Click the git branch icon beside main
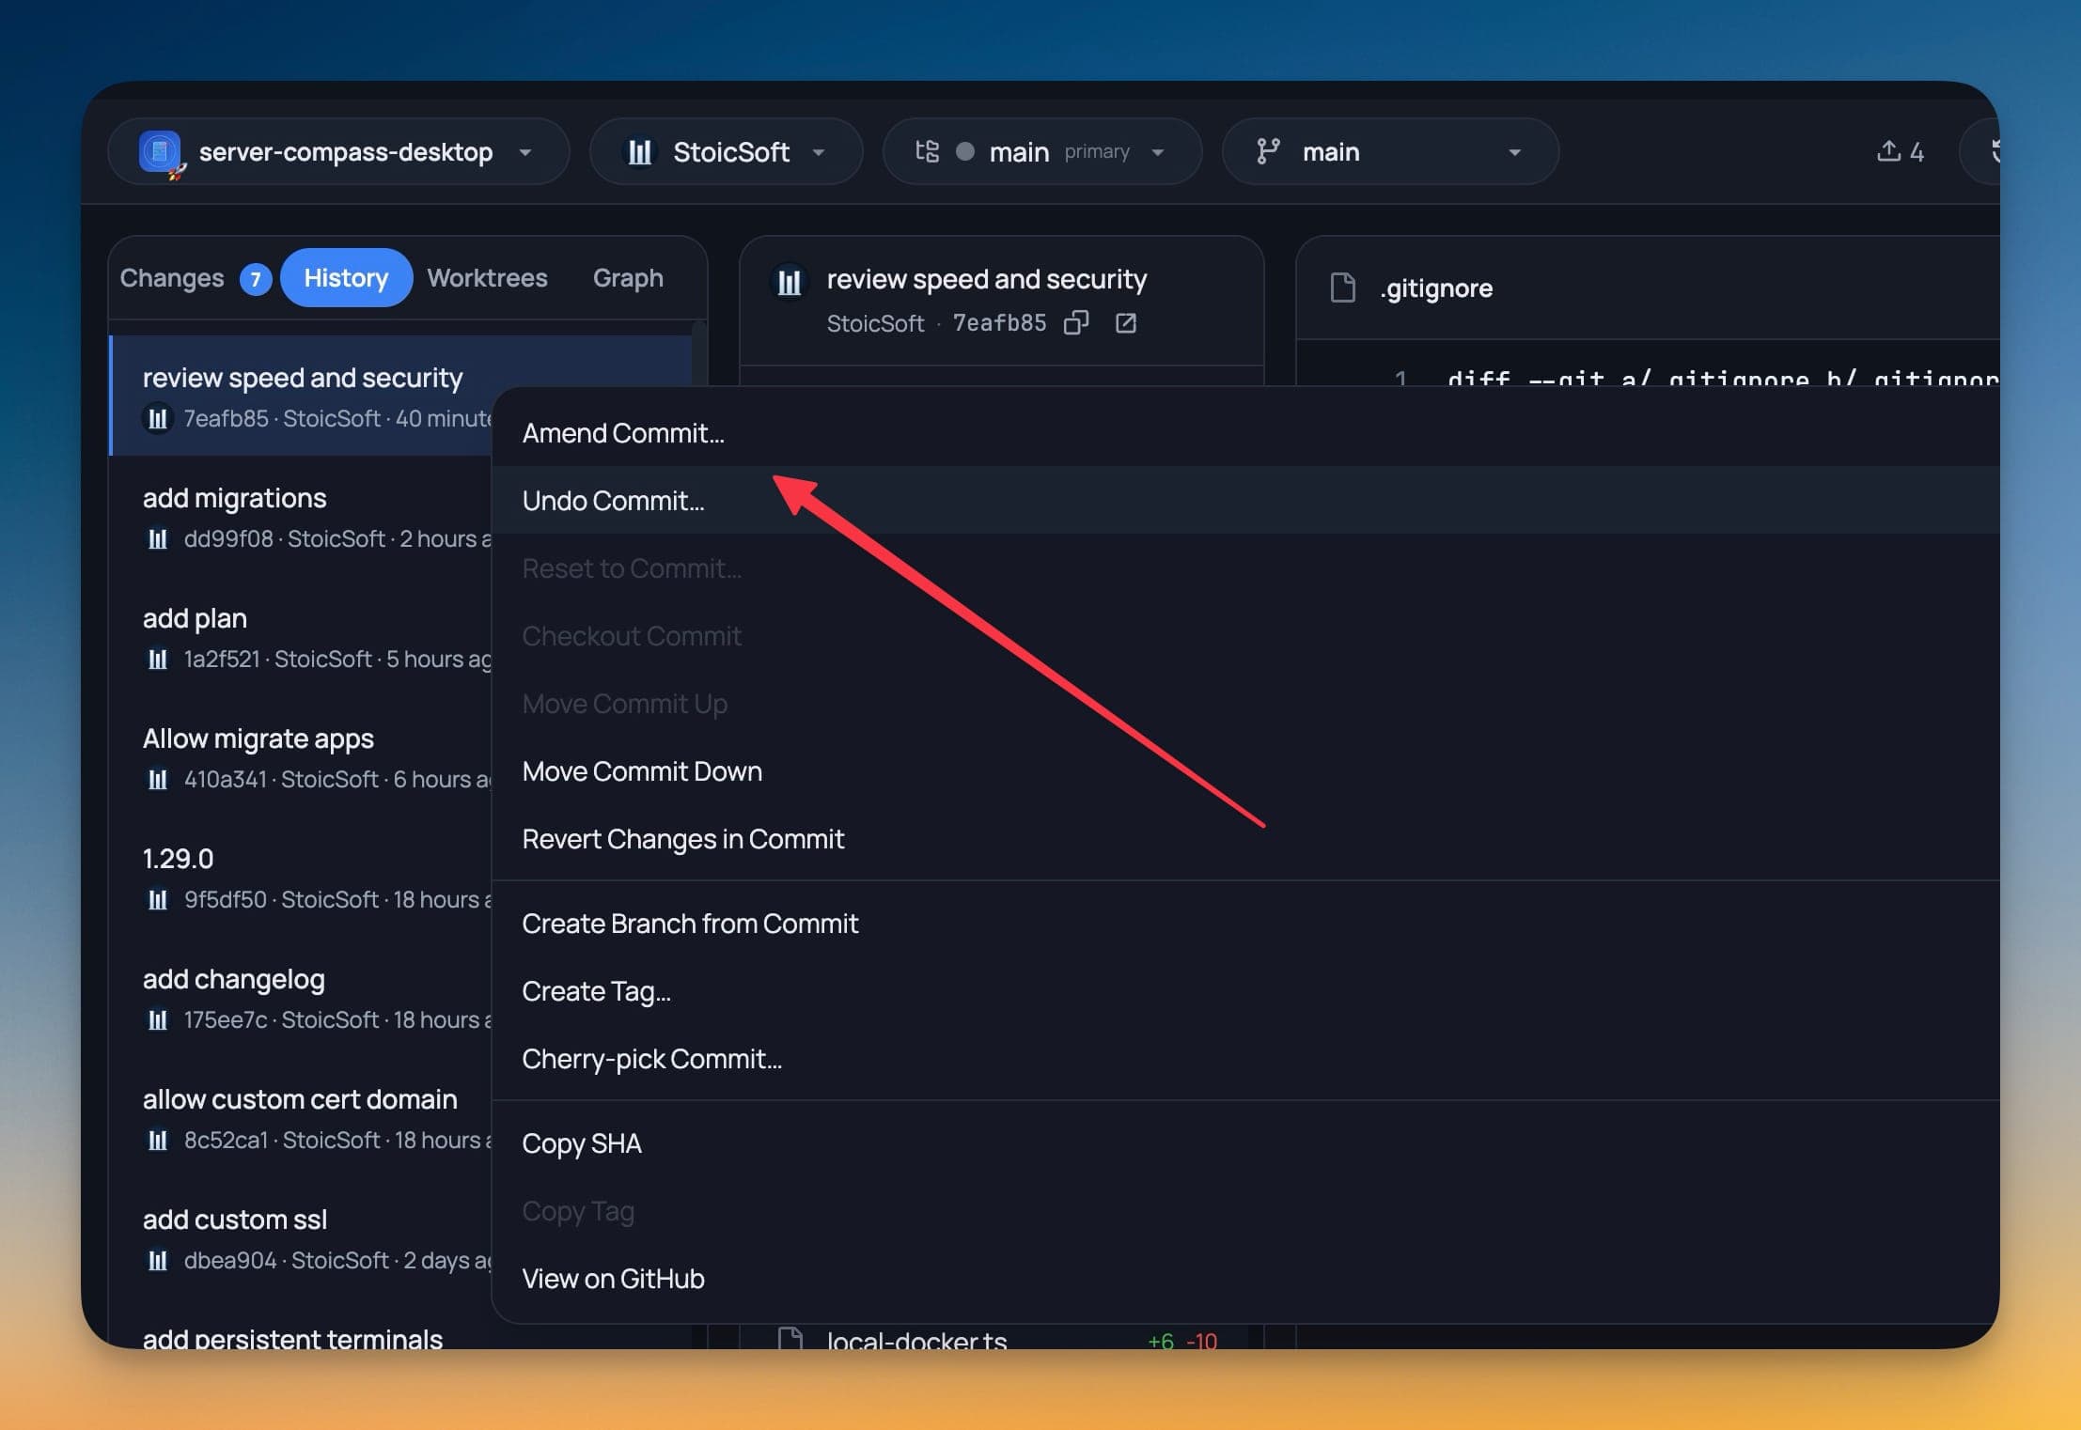 pyautogui.click(x=1268, y=151)
